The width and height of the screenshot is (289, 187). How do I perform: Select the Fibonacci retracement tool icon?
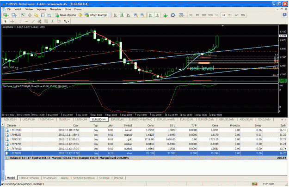click(x=46, y=21)
